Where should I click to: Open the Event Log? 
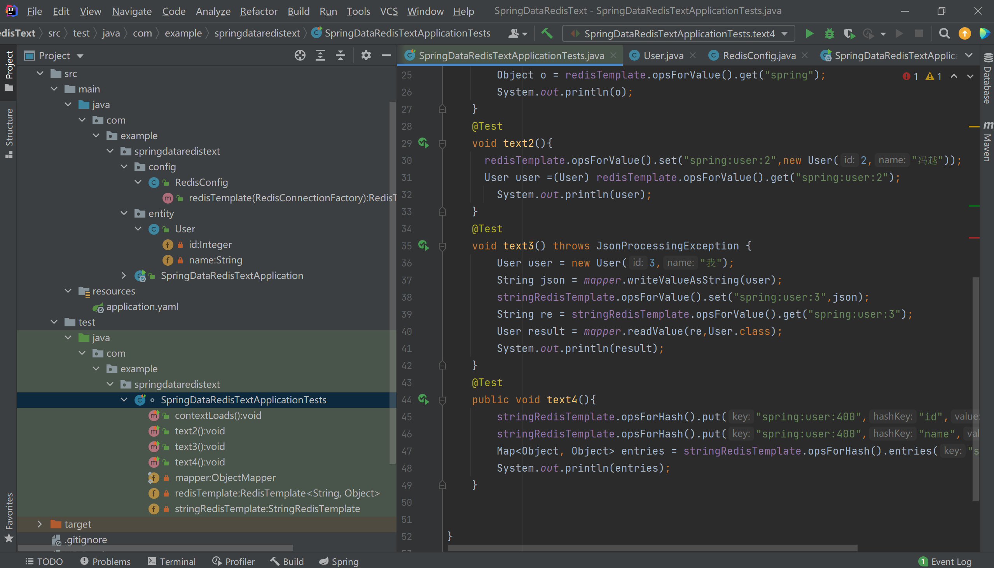[945, 561]
